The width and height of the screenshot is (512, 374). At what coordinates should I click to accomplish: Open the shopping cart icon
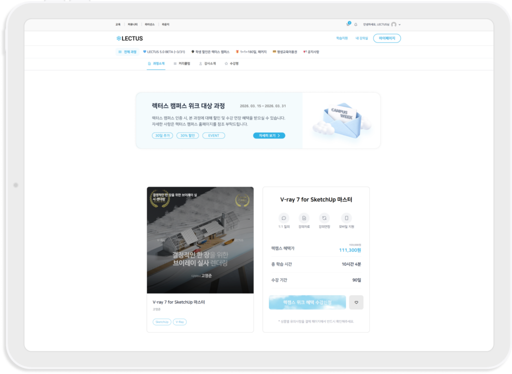tap(348, 24)
